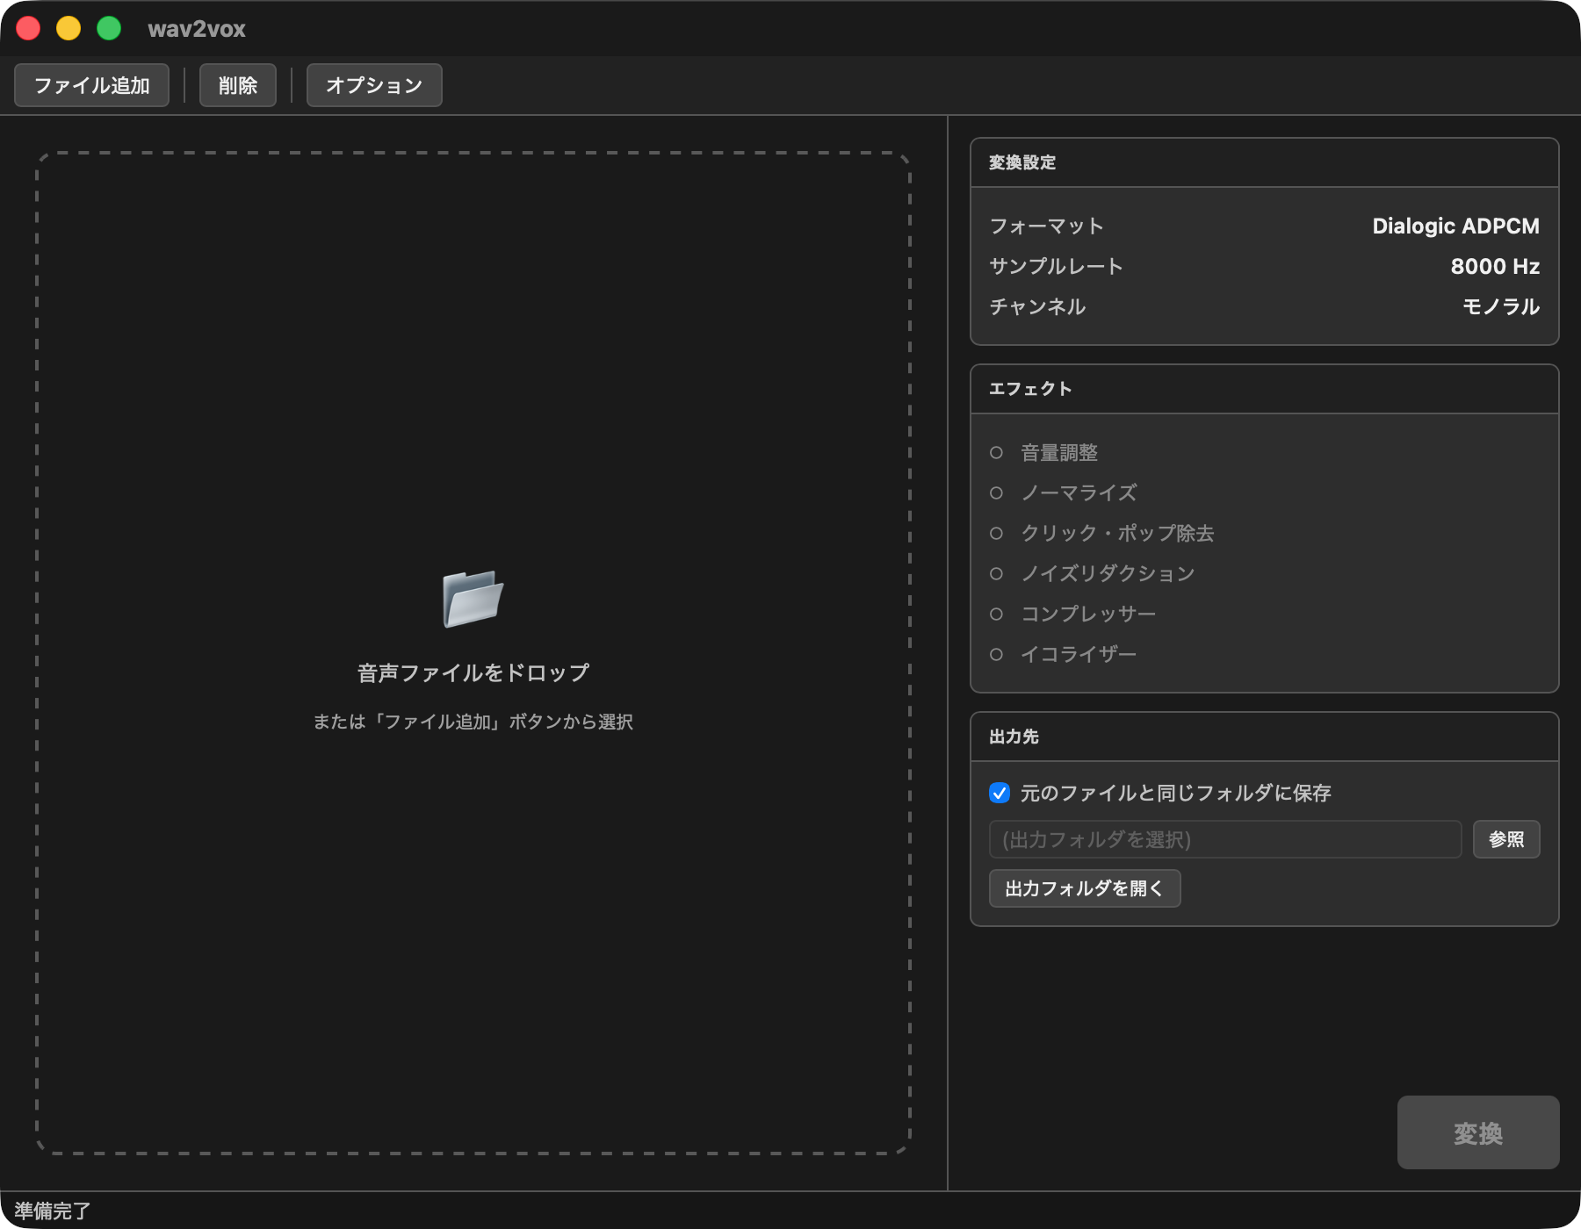1581x1229 pixels.
Task: Click the 出力フォルダを選択 input field
Action: [x=1225, y=839]
